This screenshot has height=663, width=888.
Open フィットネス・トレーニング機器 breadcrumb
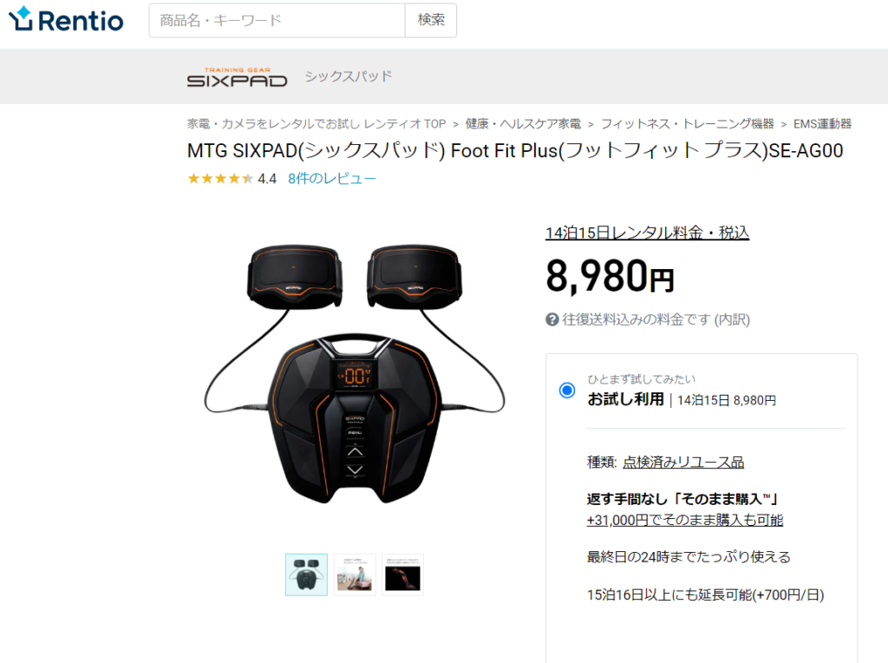[x=687, y=124]
